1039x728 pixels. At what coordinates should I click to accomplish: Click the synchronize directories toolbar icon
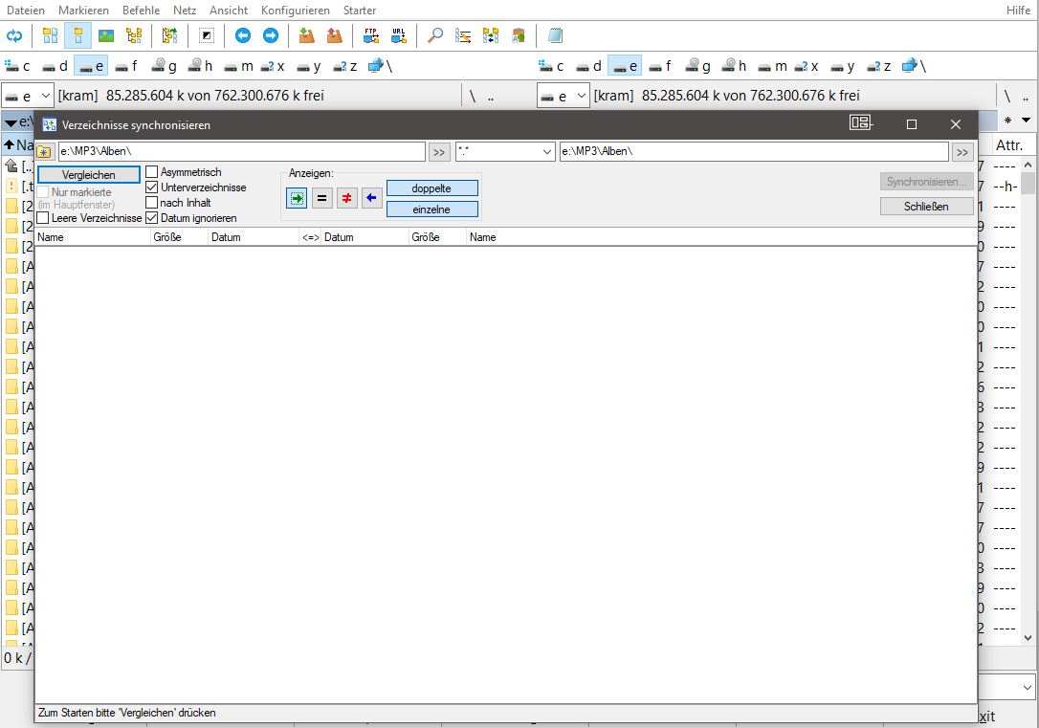[491, 35]
